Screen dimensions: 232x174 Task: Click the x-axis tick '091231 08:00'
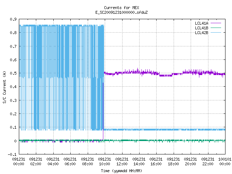pos(87,162)
